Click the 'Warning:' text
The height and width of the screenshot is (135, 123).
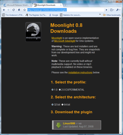(57, 46)
